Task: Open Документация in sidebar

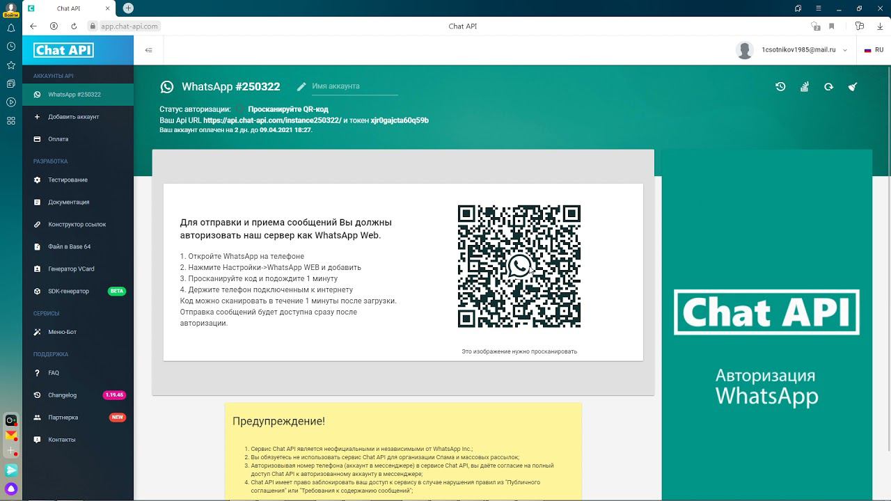Action: 78,202
